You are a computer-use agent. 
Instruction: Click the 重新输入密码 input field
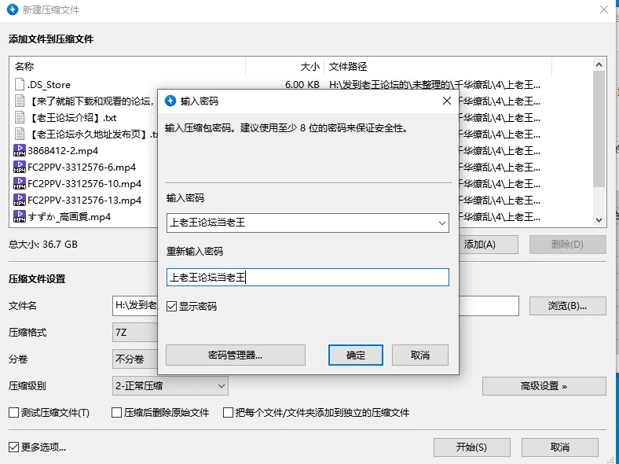(307, 277)
